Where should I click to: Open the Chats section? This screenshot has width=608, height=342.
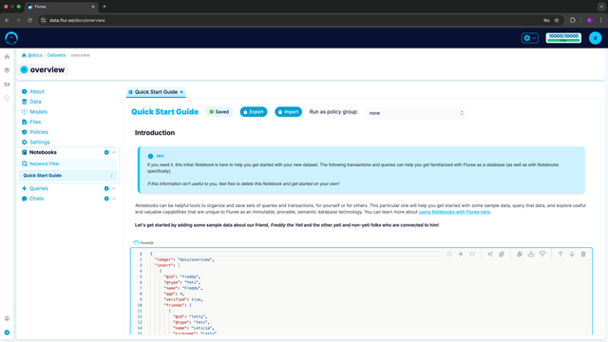[x=36, y=199]
